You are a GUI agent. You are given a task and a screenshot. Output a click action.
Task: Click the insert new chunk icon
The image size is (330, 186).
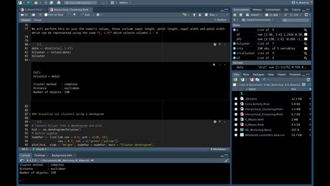coord(185,15)
